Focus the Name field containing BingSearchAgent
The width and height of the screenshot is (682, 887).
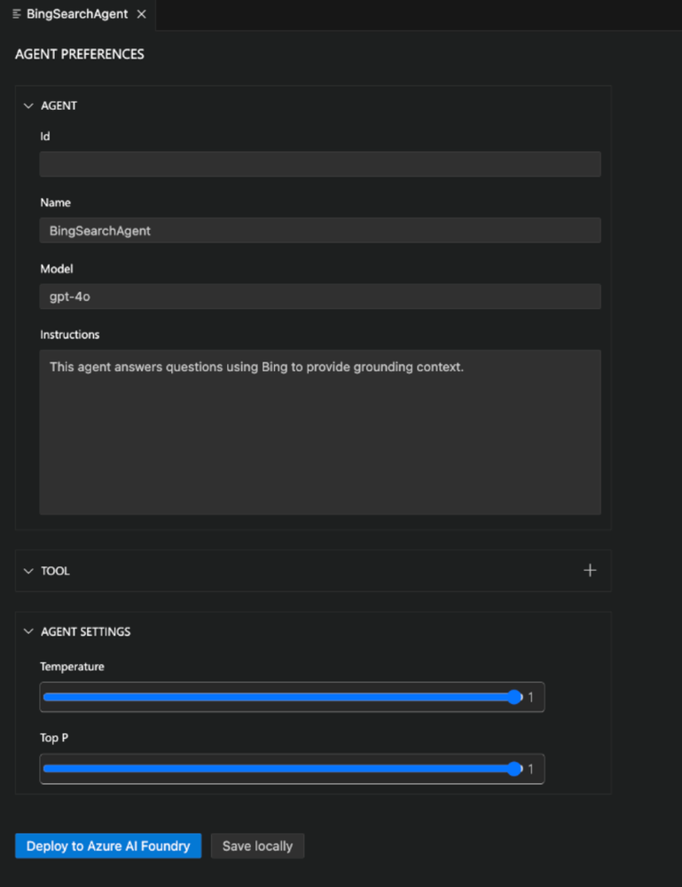point(320,230)
